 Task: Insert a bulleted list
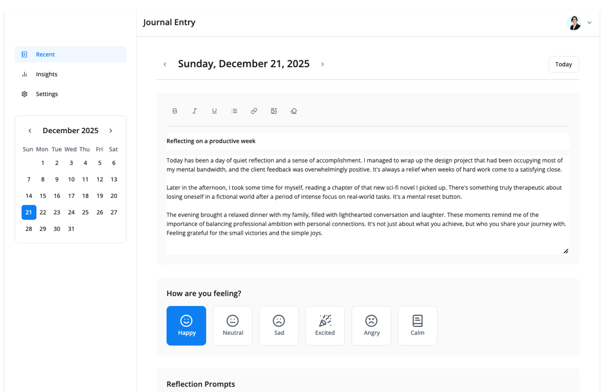coord(234,111)
